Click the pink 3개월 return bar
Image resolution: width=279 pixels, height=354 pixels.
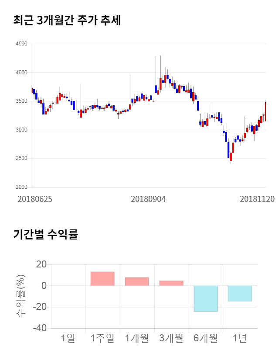pos(171,283)
